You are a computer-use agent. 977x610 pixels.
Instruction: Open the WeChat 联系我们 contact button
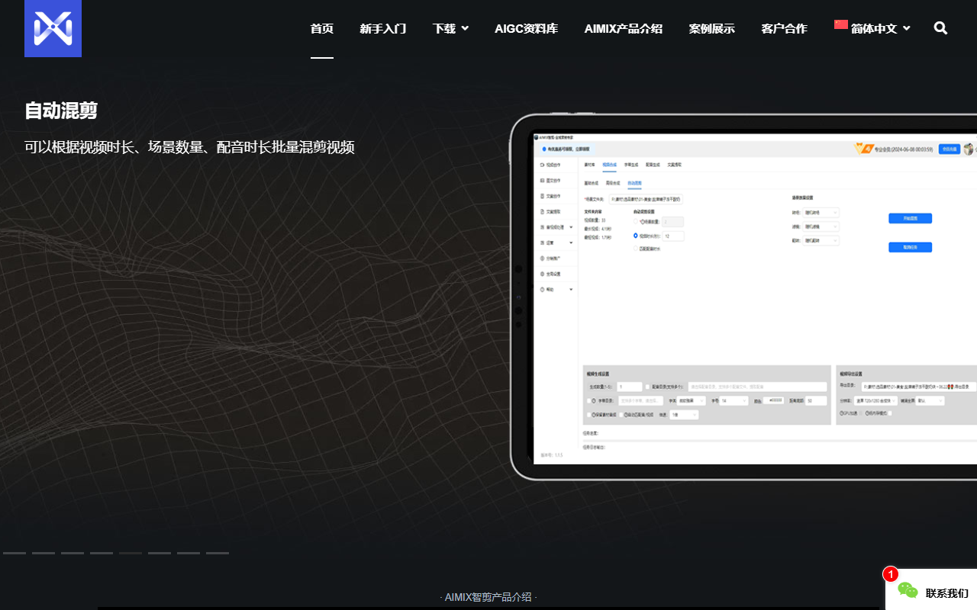(931, 589)
